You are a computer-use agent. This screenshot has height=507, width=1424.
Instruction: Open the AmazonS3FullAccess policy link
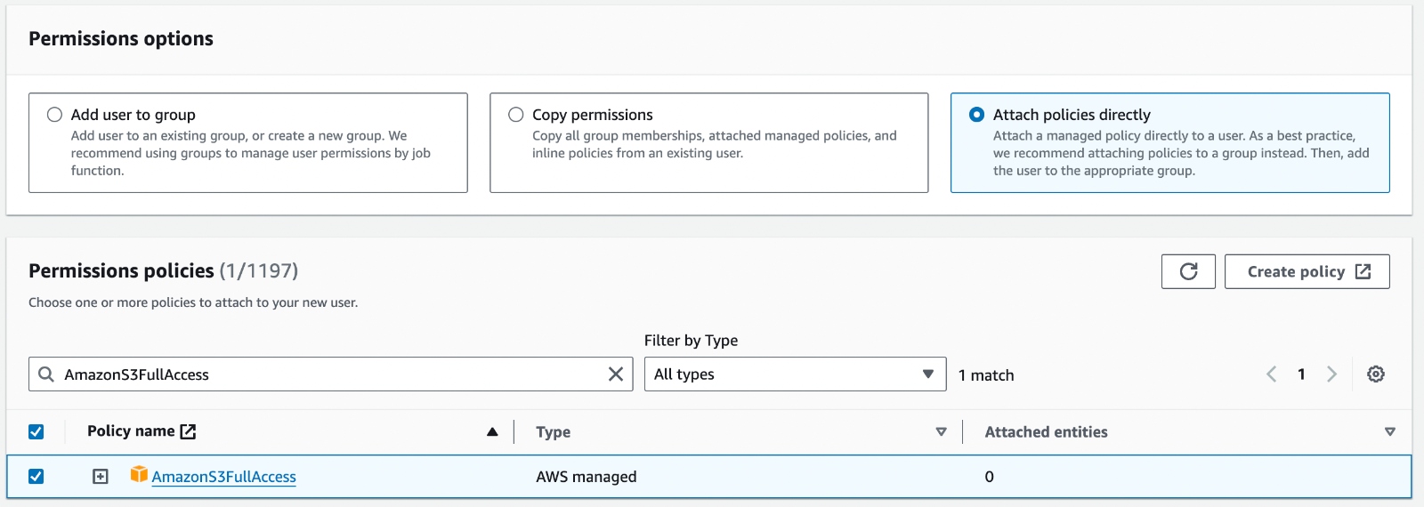coord(223,477)
